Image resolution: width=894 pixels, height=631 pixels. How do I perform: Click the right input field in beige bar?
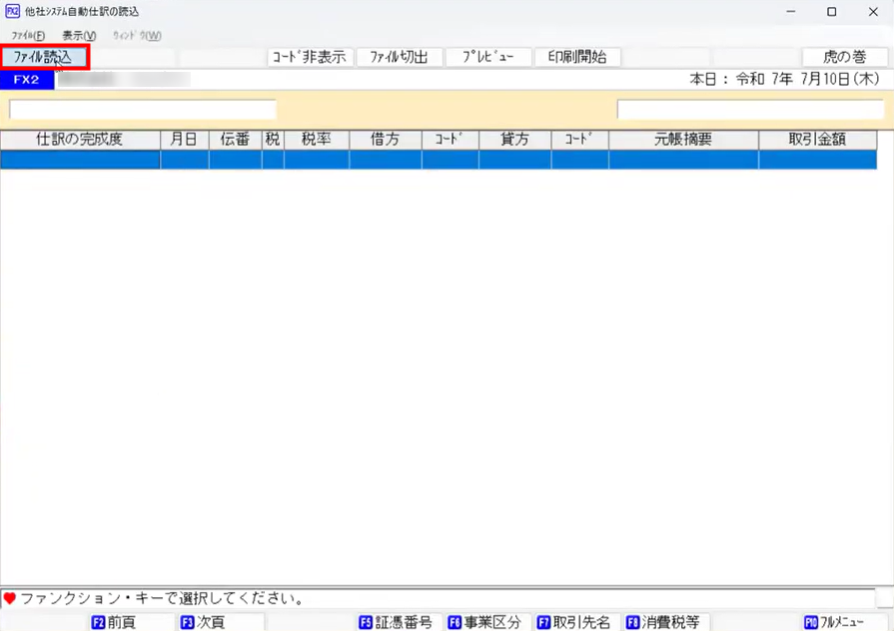[x=750, y=110]
